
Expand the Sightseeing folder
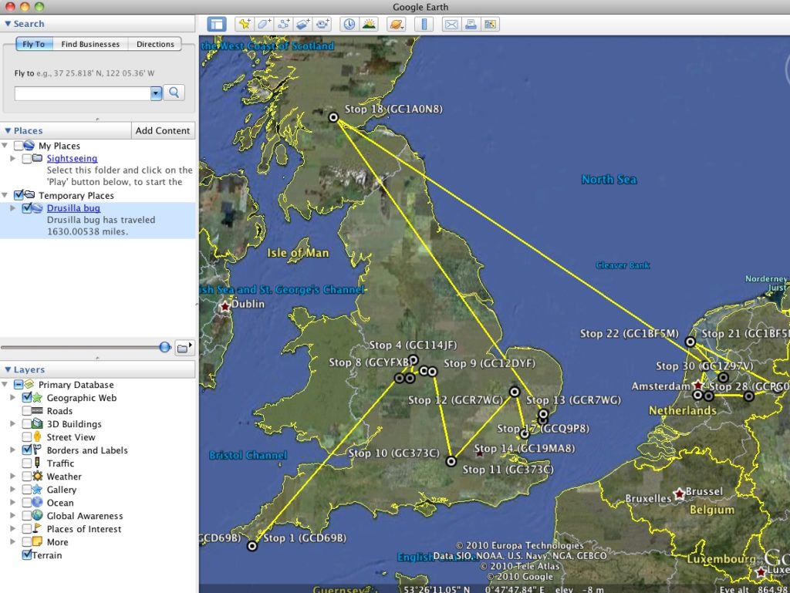pos(12,157)
